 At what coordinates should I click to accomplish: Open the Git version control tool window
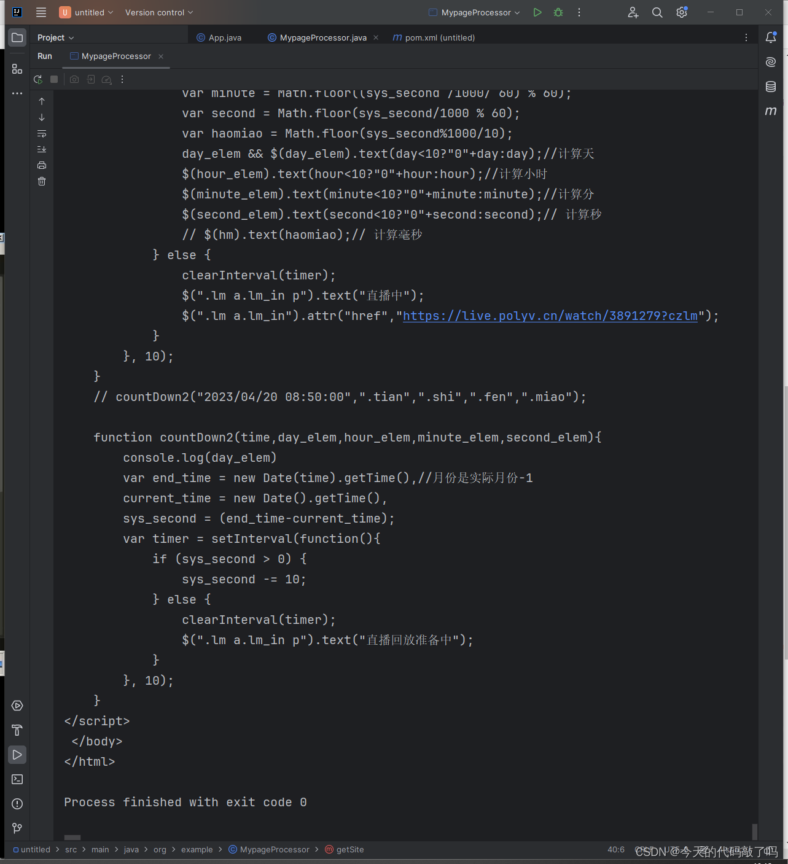coord(17,828)
